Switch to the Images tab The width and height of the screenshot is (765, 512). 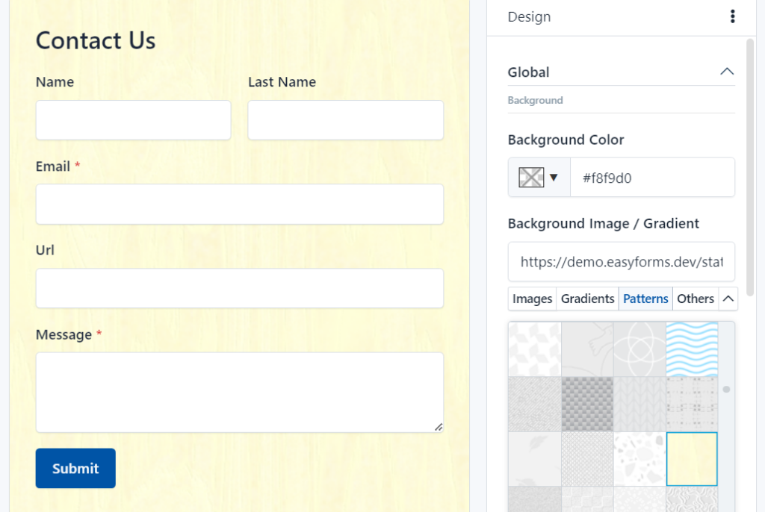(x=532, y=299)
